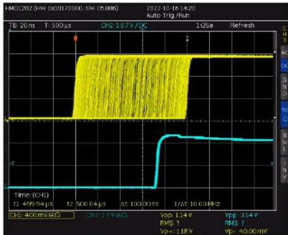Select the t2 cursor marker at top
This screenshot has height=235, width=288.
tap(187, 38)
